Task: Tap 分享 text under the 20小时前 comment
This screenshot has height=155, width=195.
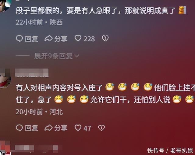Action: pyautogui.click(x=61, y=128)
